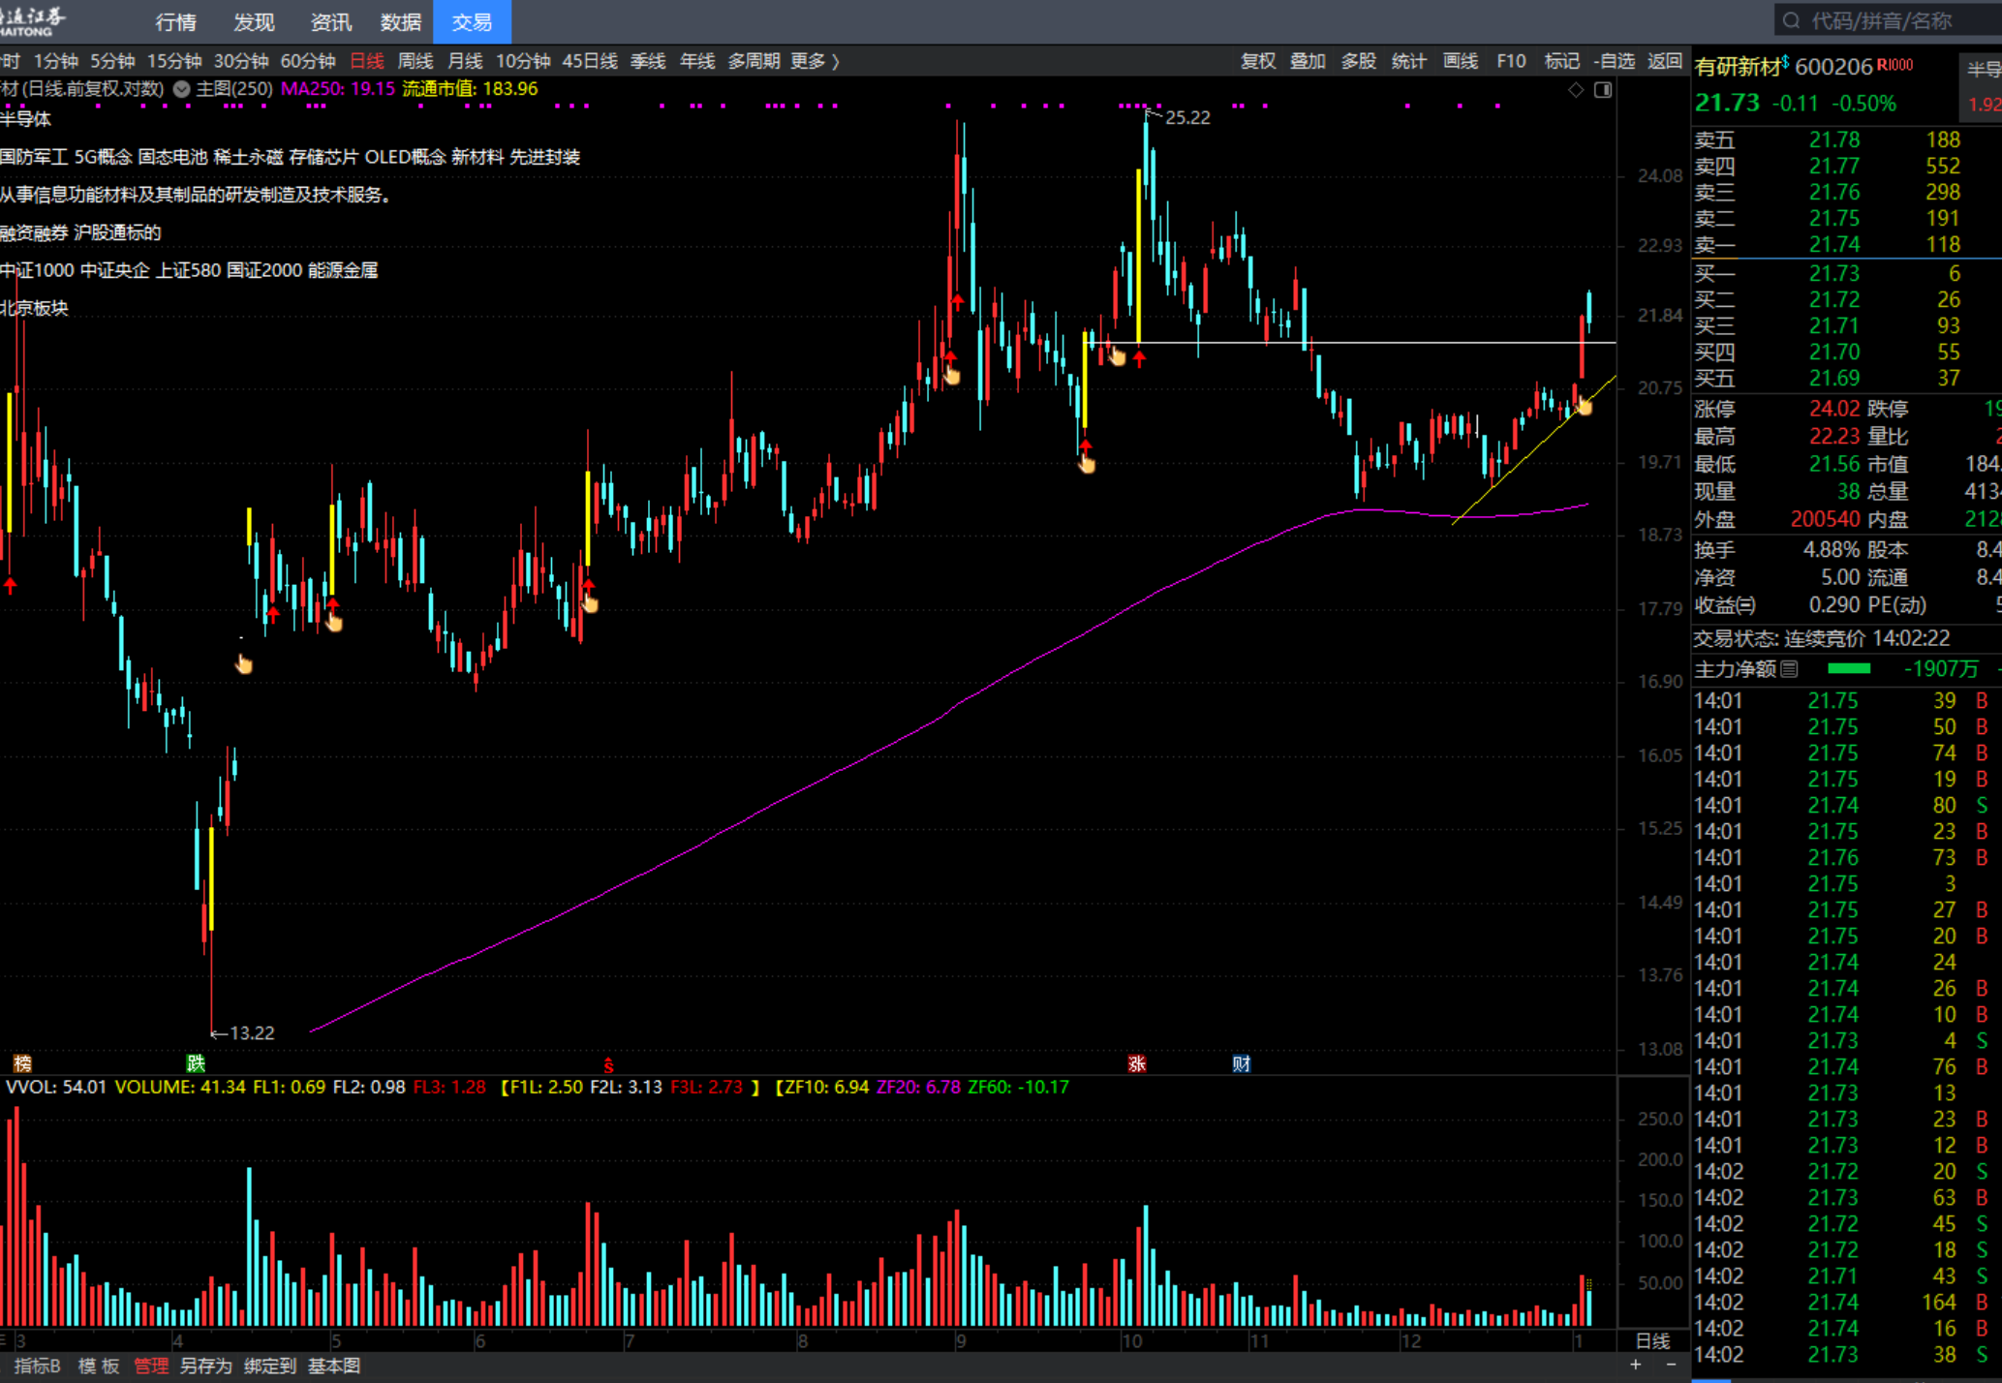2002x1383 pixels.
Task: Click the green 跌 marker icon
Action: click(x=196, y=1063)
